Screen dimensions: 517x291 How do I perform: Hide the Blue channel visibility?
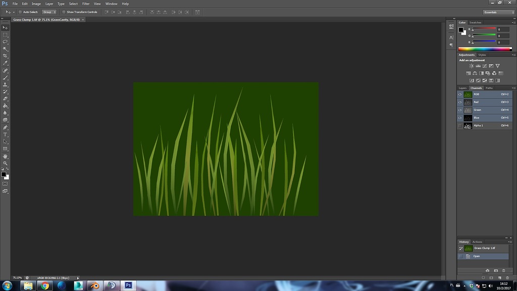pos(460,118)
